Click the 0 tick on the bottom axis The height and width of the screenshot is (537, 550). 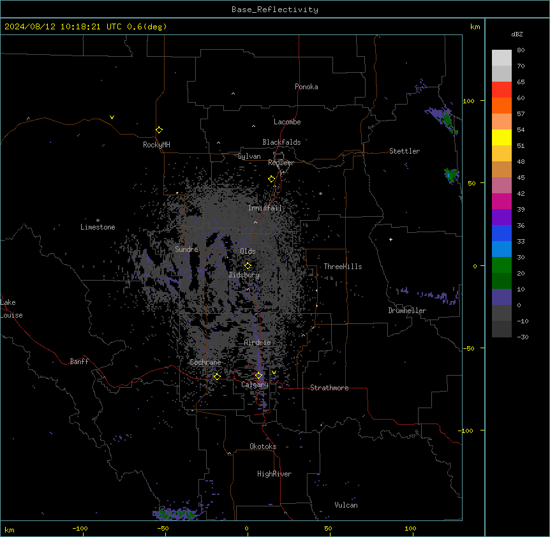click(246, 529)
